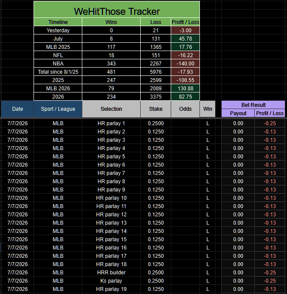Select Yesterday's profit value -3.00
The image size is (287, 294).
(186, 31)
